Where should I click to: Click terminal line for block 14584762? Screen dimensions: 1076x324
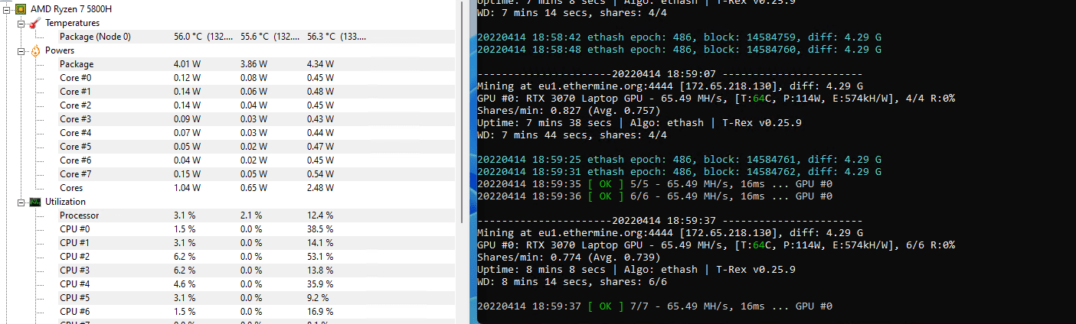click(679, 172)
